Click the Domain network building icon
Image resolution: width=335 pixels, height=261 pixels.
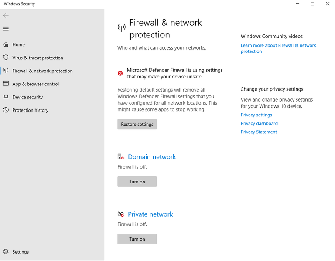[121, 157]
